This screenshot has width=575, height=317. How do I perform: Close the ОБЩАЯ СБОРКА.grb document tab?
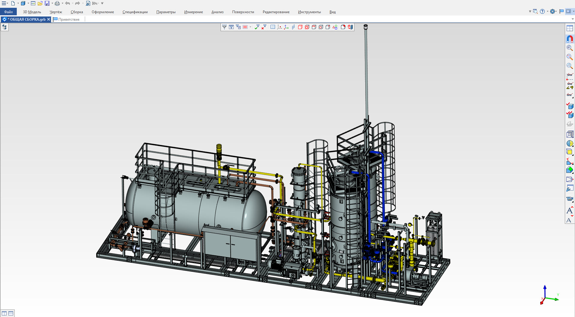pos(49,19)
